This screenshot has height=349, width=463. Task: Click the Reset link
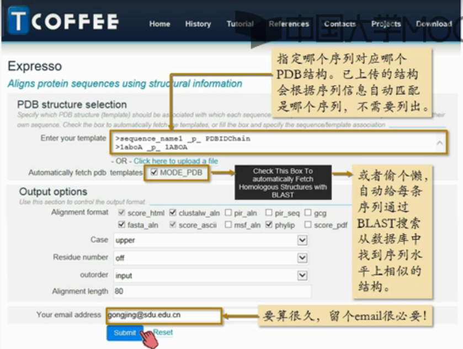tap(163, 332)
